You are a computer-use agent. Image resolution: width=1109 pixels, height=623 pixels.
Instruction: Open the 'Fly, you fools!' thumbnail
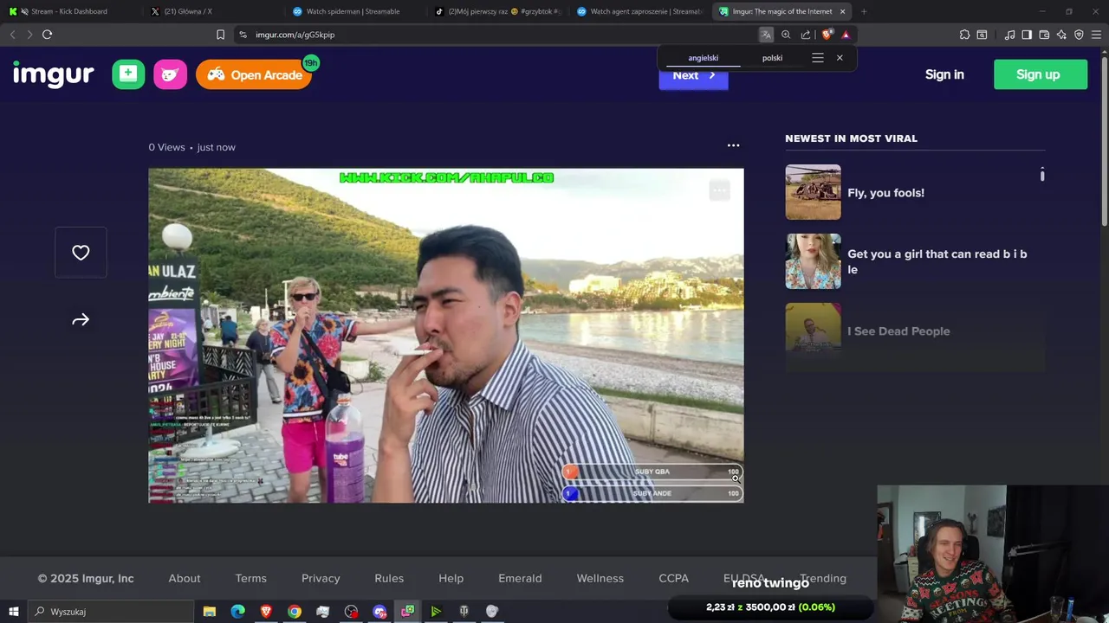click(813, 192)
